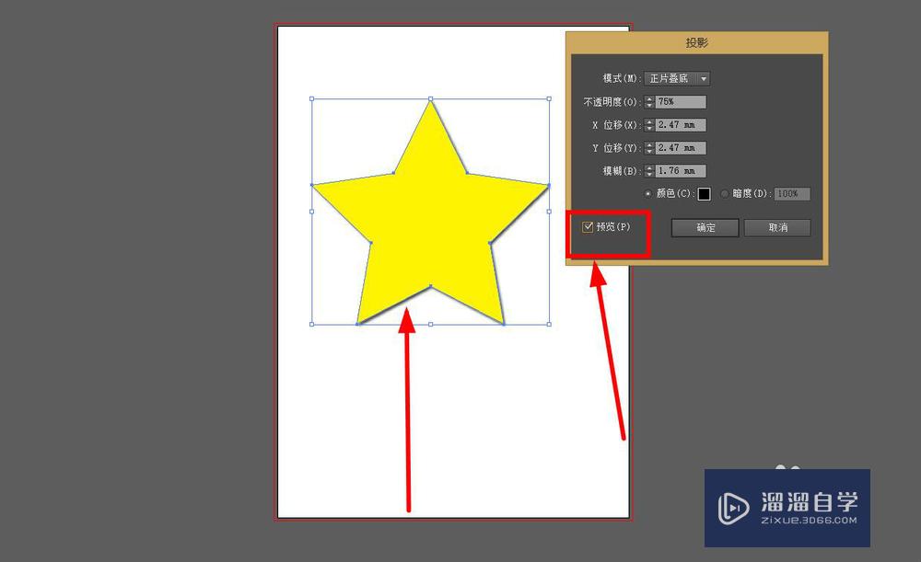Cancel the dialog with 取消

click(x=777, y=227)
